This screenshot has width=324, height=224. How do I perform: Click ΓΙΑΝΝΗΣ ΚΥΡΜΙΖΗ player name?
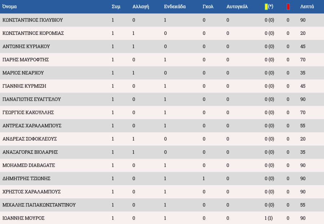click(x=24, y=86)
